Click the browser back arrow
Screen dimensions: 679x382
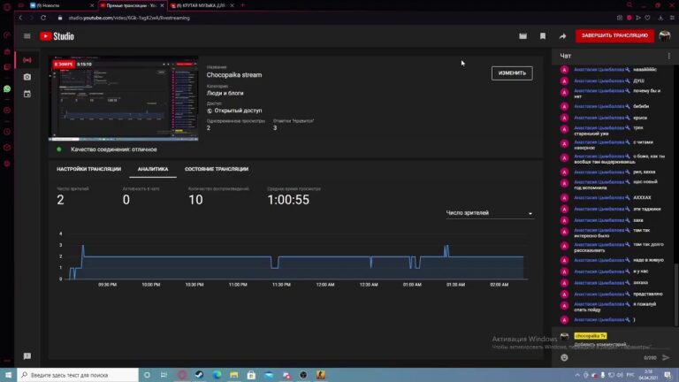point(20,18)
